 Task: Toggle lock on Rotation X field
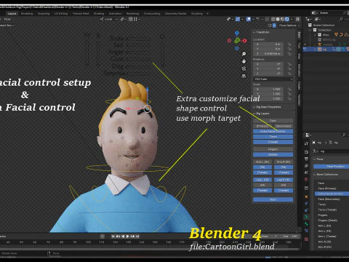tap(289, 64)
